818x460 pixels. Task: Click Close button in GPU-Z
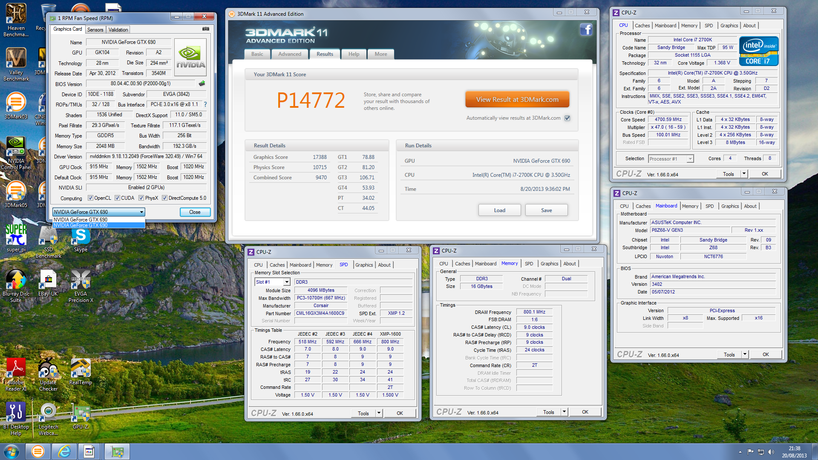click(195, 212)
